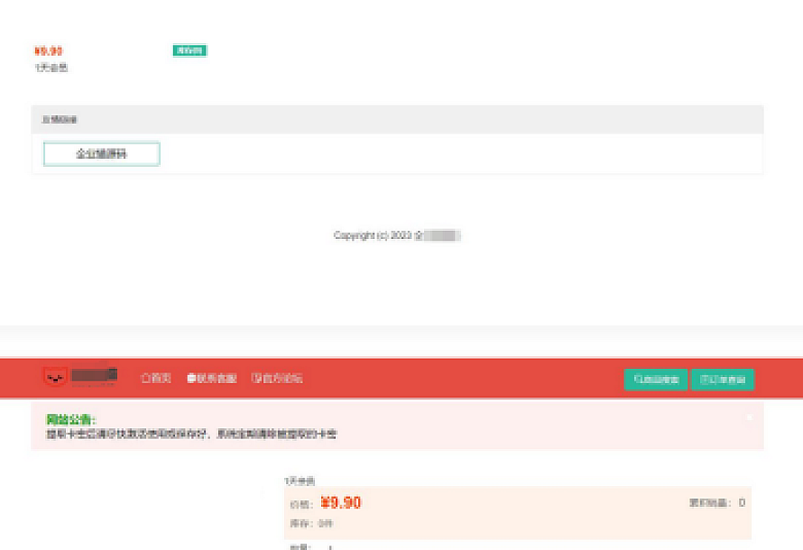Go to the 官方论坛 navigation entry
803x550 pixels.
pyautogui.click(x=280, y=379)
